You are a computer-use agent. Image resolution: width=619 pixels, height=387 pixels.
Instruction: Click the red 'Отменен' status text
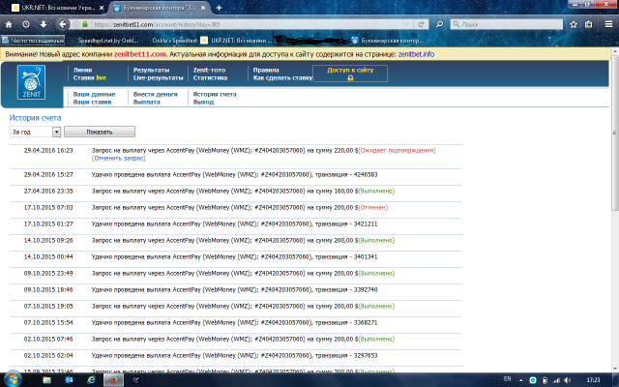[373, 207]
